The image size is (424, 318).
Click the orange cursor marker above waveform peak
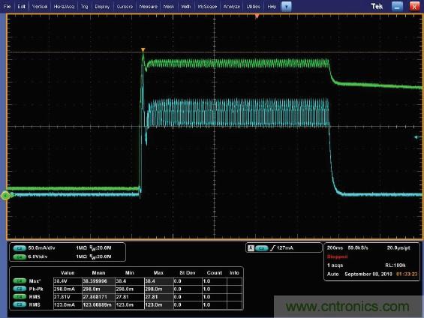coord(143,49)
